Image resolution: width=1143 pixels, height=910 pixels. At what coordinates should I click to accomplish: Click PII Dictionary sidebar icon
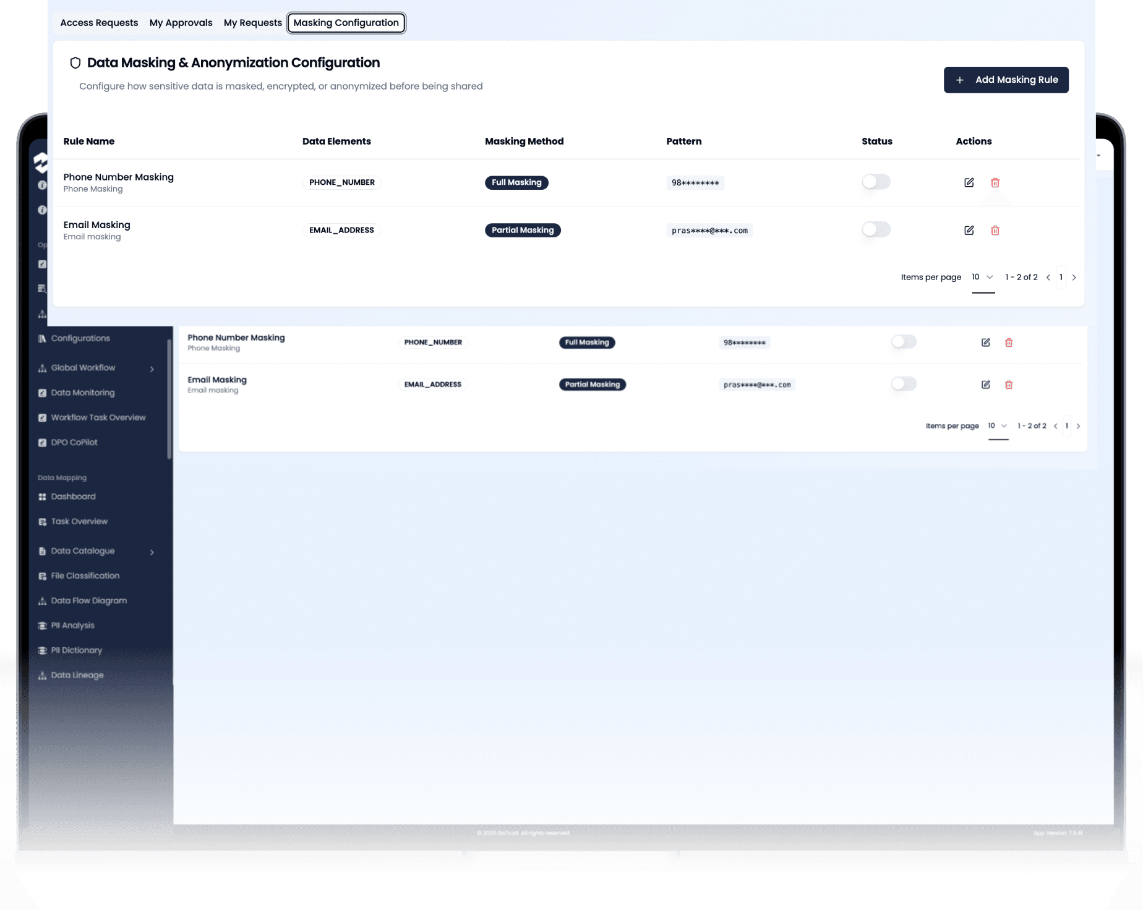click(x=42, y=650)
